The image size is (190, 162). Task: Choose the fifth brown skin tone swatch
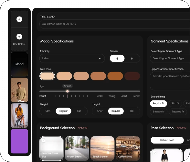coord(115,76)
